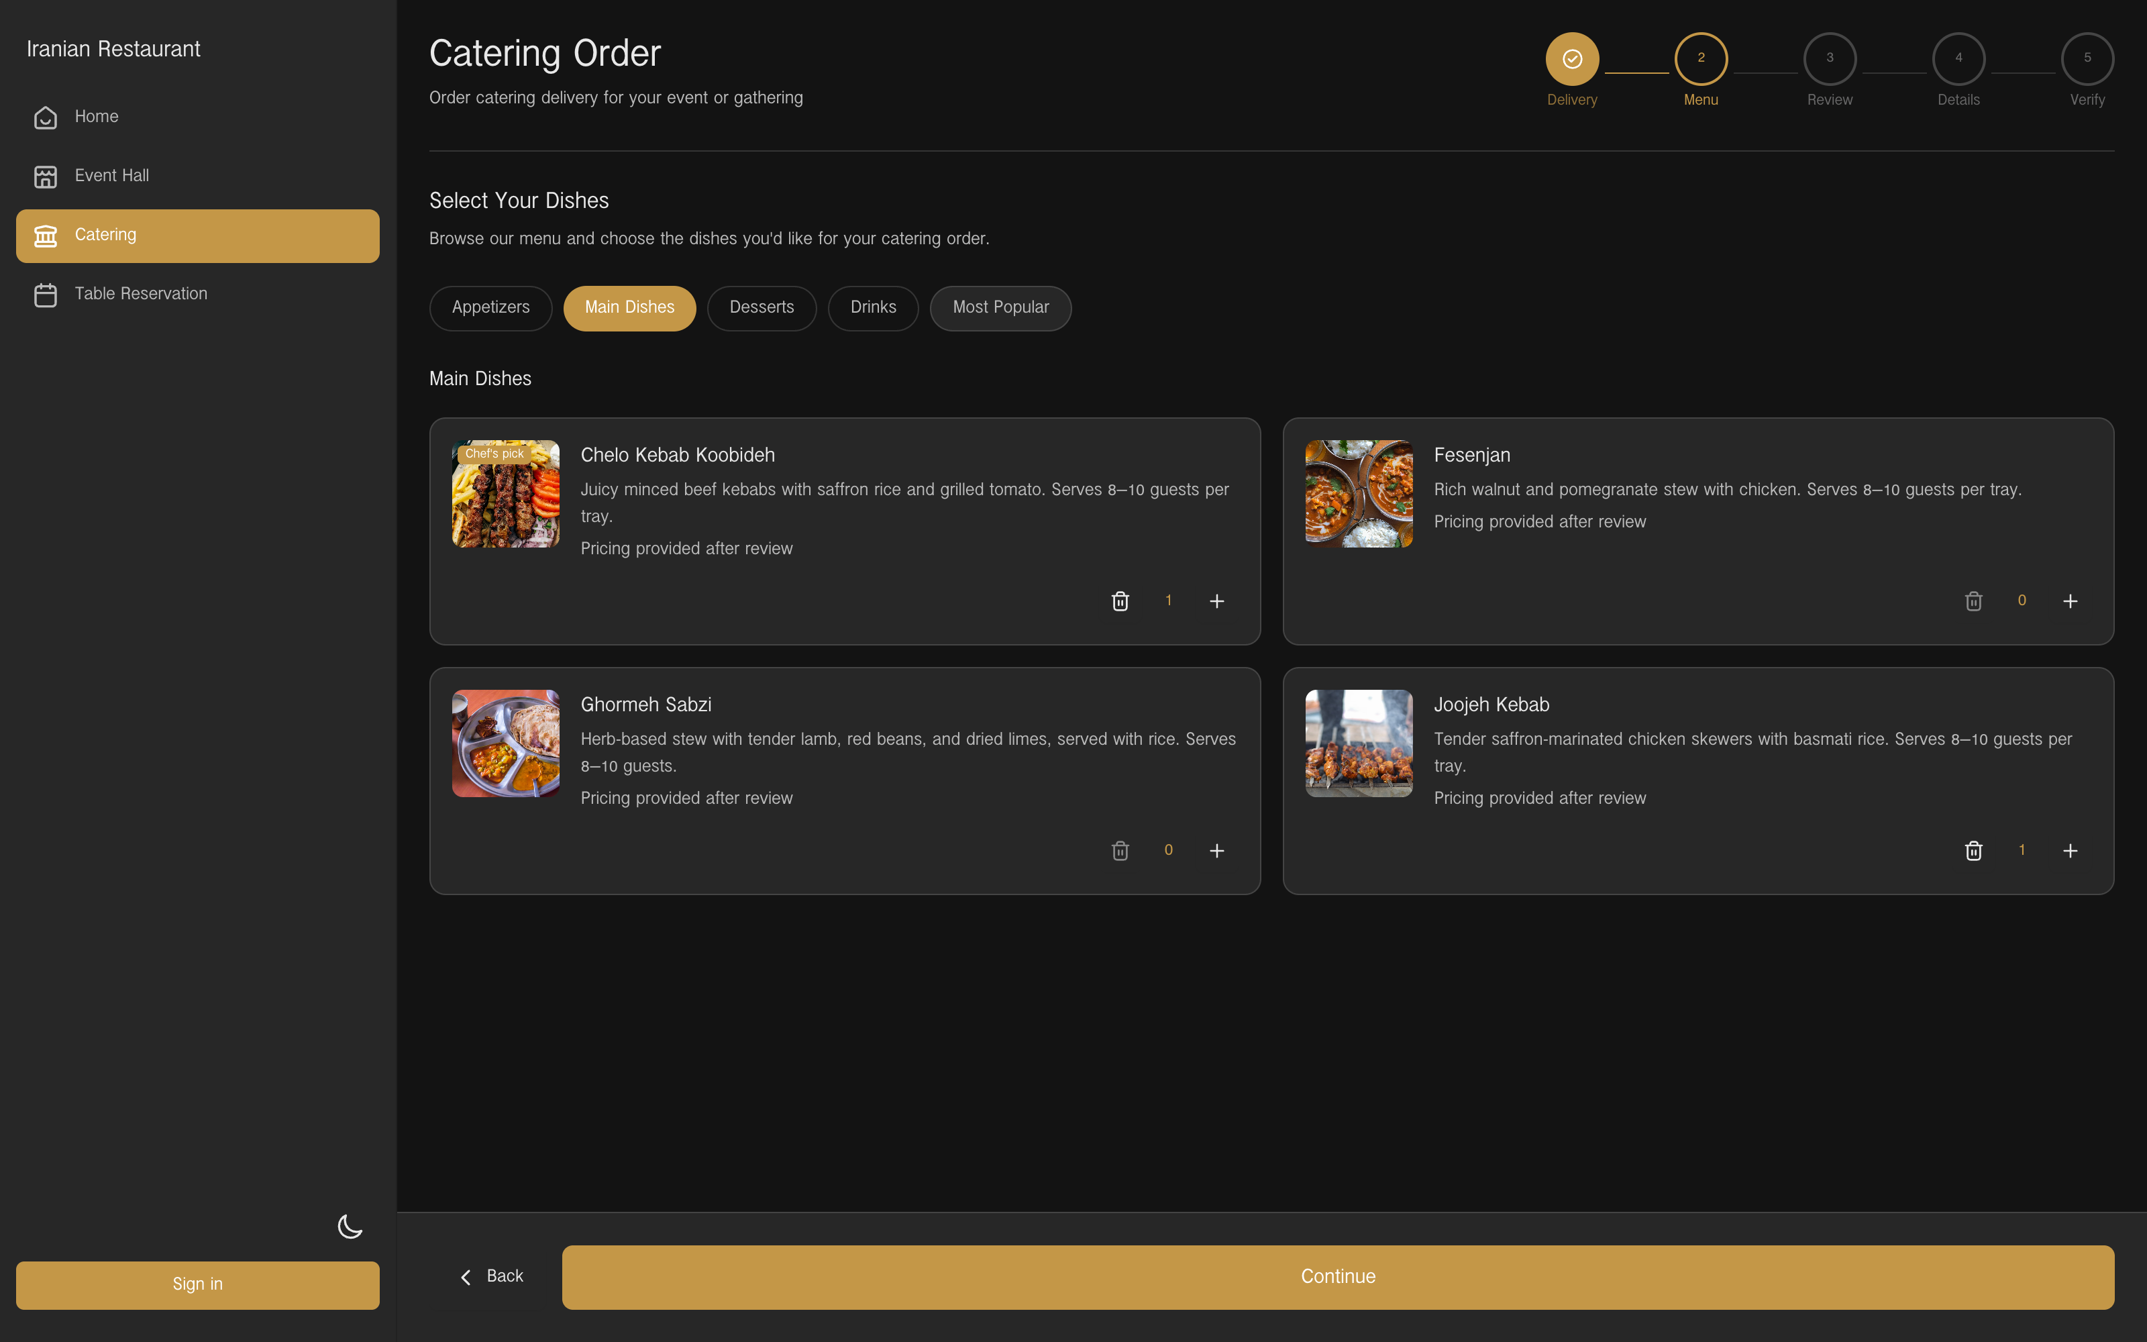
Task: Click step 4 Details circle
Action: coord(1959,58)
